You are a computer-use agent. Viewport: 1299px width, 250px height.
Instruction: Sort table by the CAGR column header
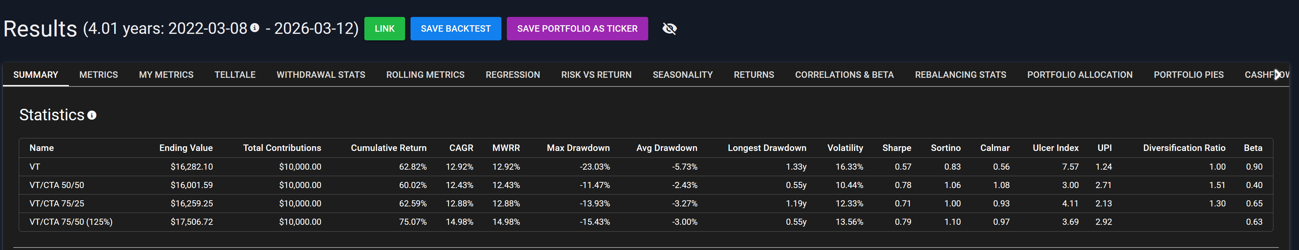pos(461,148)
